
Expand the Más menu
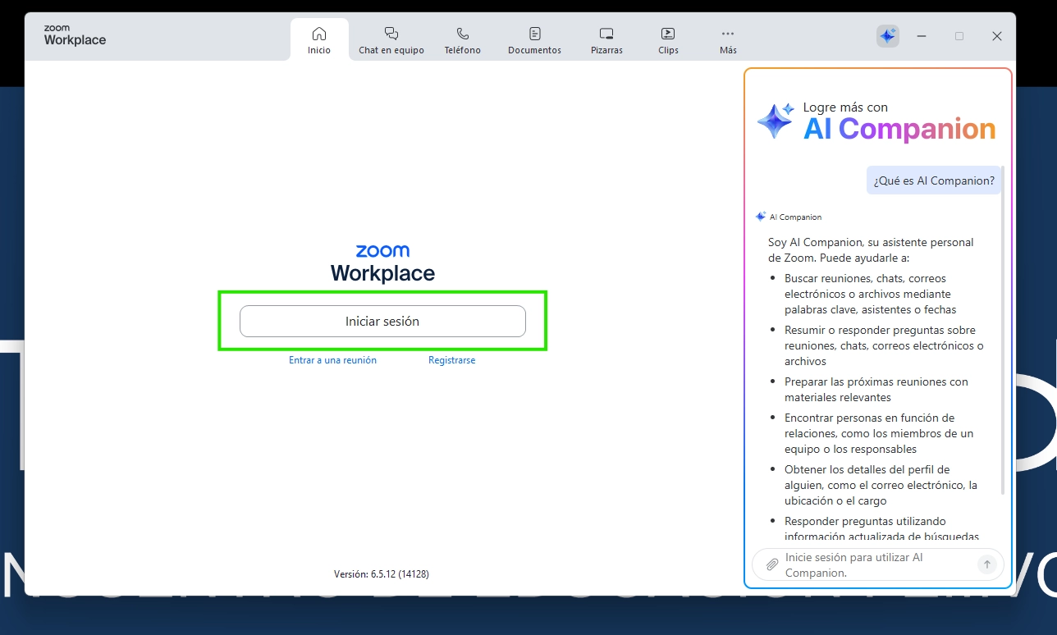point(728,39)
